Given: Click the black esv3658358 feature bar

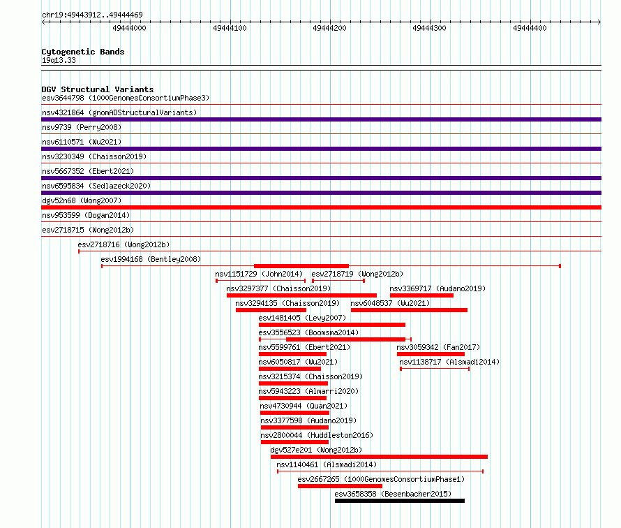Looking at the screenshot, I should (400, 501).
